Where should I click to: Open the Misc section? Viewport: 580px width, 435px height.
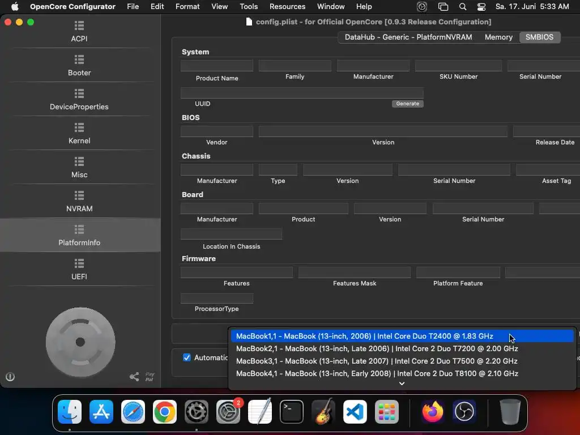click(79, 168)
